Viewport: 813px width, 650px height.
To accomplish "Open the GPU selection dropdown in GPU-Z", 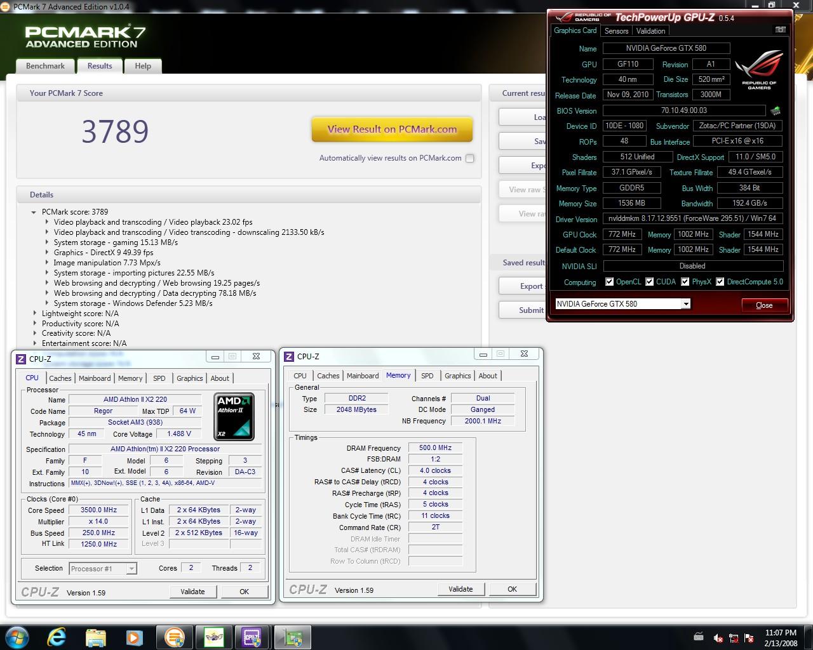I will click(x=686, y=304).
